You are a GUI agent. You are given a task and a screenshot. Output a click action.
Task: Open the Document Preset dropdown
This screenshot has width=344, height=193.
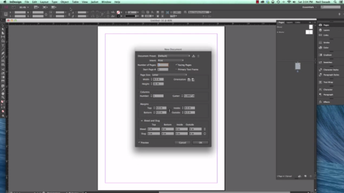coord(174,56)
